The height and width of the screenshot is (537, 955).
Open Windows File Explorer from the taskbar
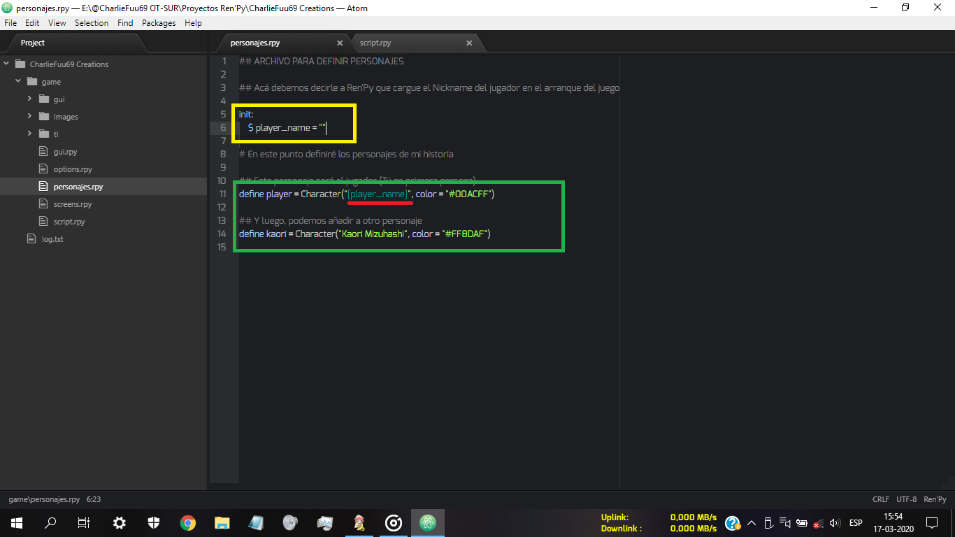pyautogui.click(x=222, y=522)
